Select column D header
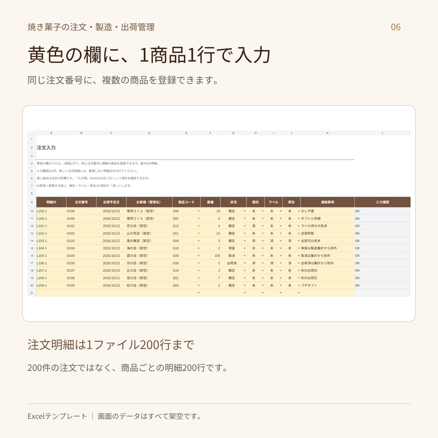This screenshot has width=438, height=438. (149, 133)
